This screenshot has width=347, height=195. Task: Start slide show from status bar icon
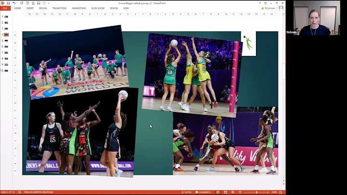click(x=240, y=192)
